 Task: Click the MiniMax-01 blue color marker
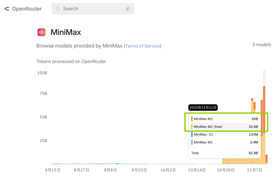pos(192,134)
